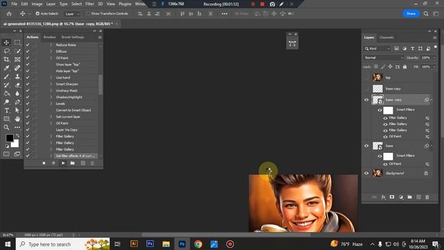Switch to the Brushes tab
Viewport: 444px width, 250px height.
49,37
